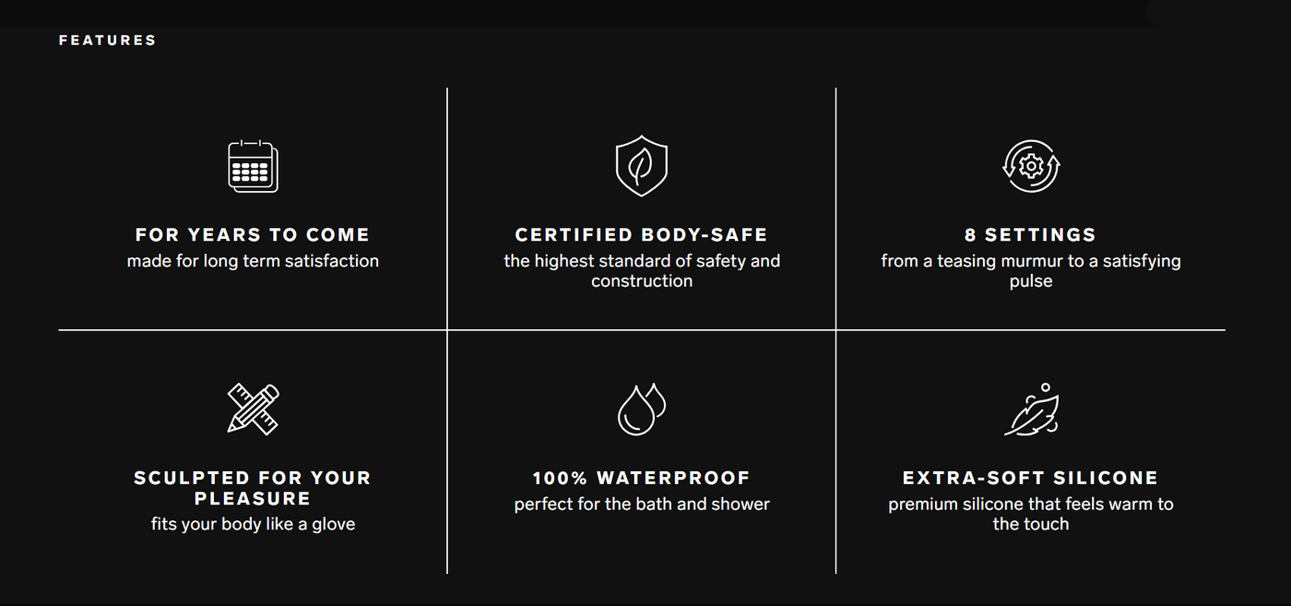Click the FOR YEARS TO COME heading

pyautogui.click(x=253, y=235)
